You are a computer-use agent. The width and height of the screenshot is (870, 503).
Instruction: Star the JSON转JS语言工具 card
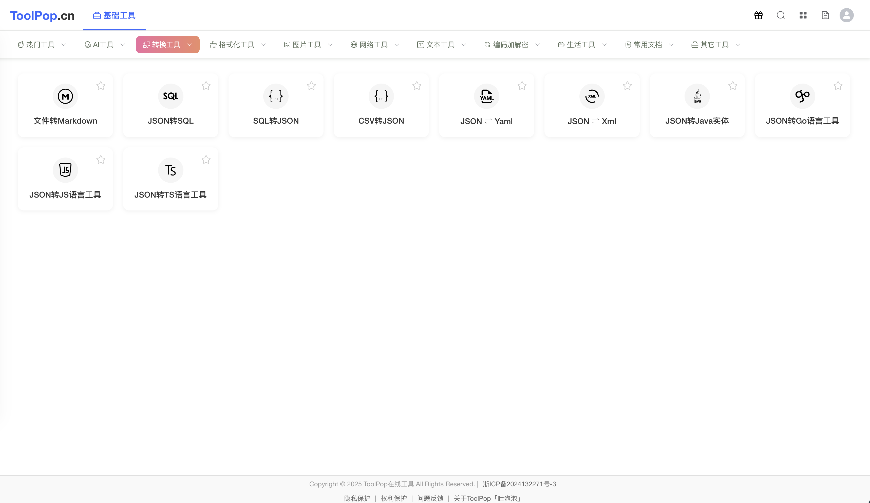(101, 160)
